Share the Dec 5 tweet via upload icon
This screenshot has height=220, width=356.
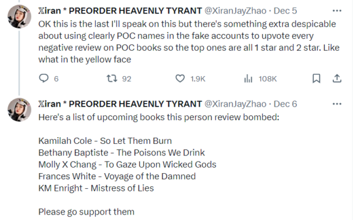click(x=337, y=79)
